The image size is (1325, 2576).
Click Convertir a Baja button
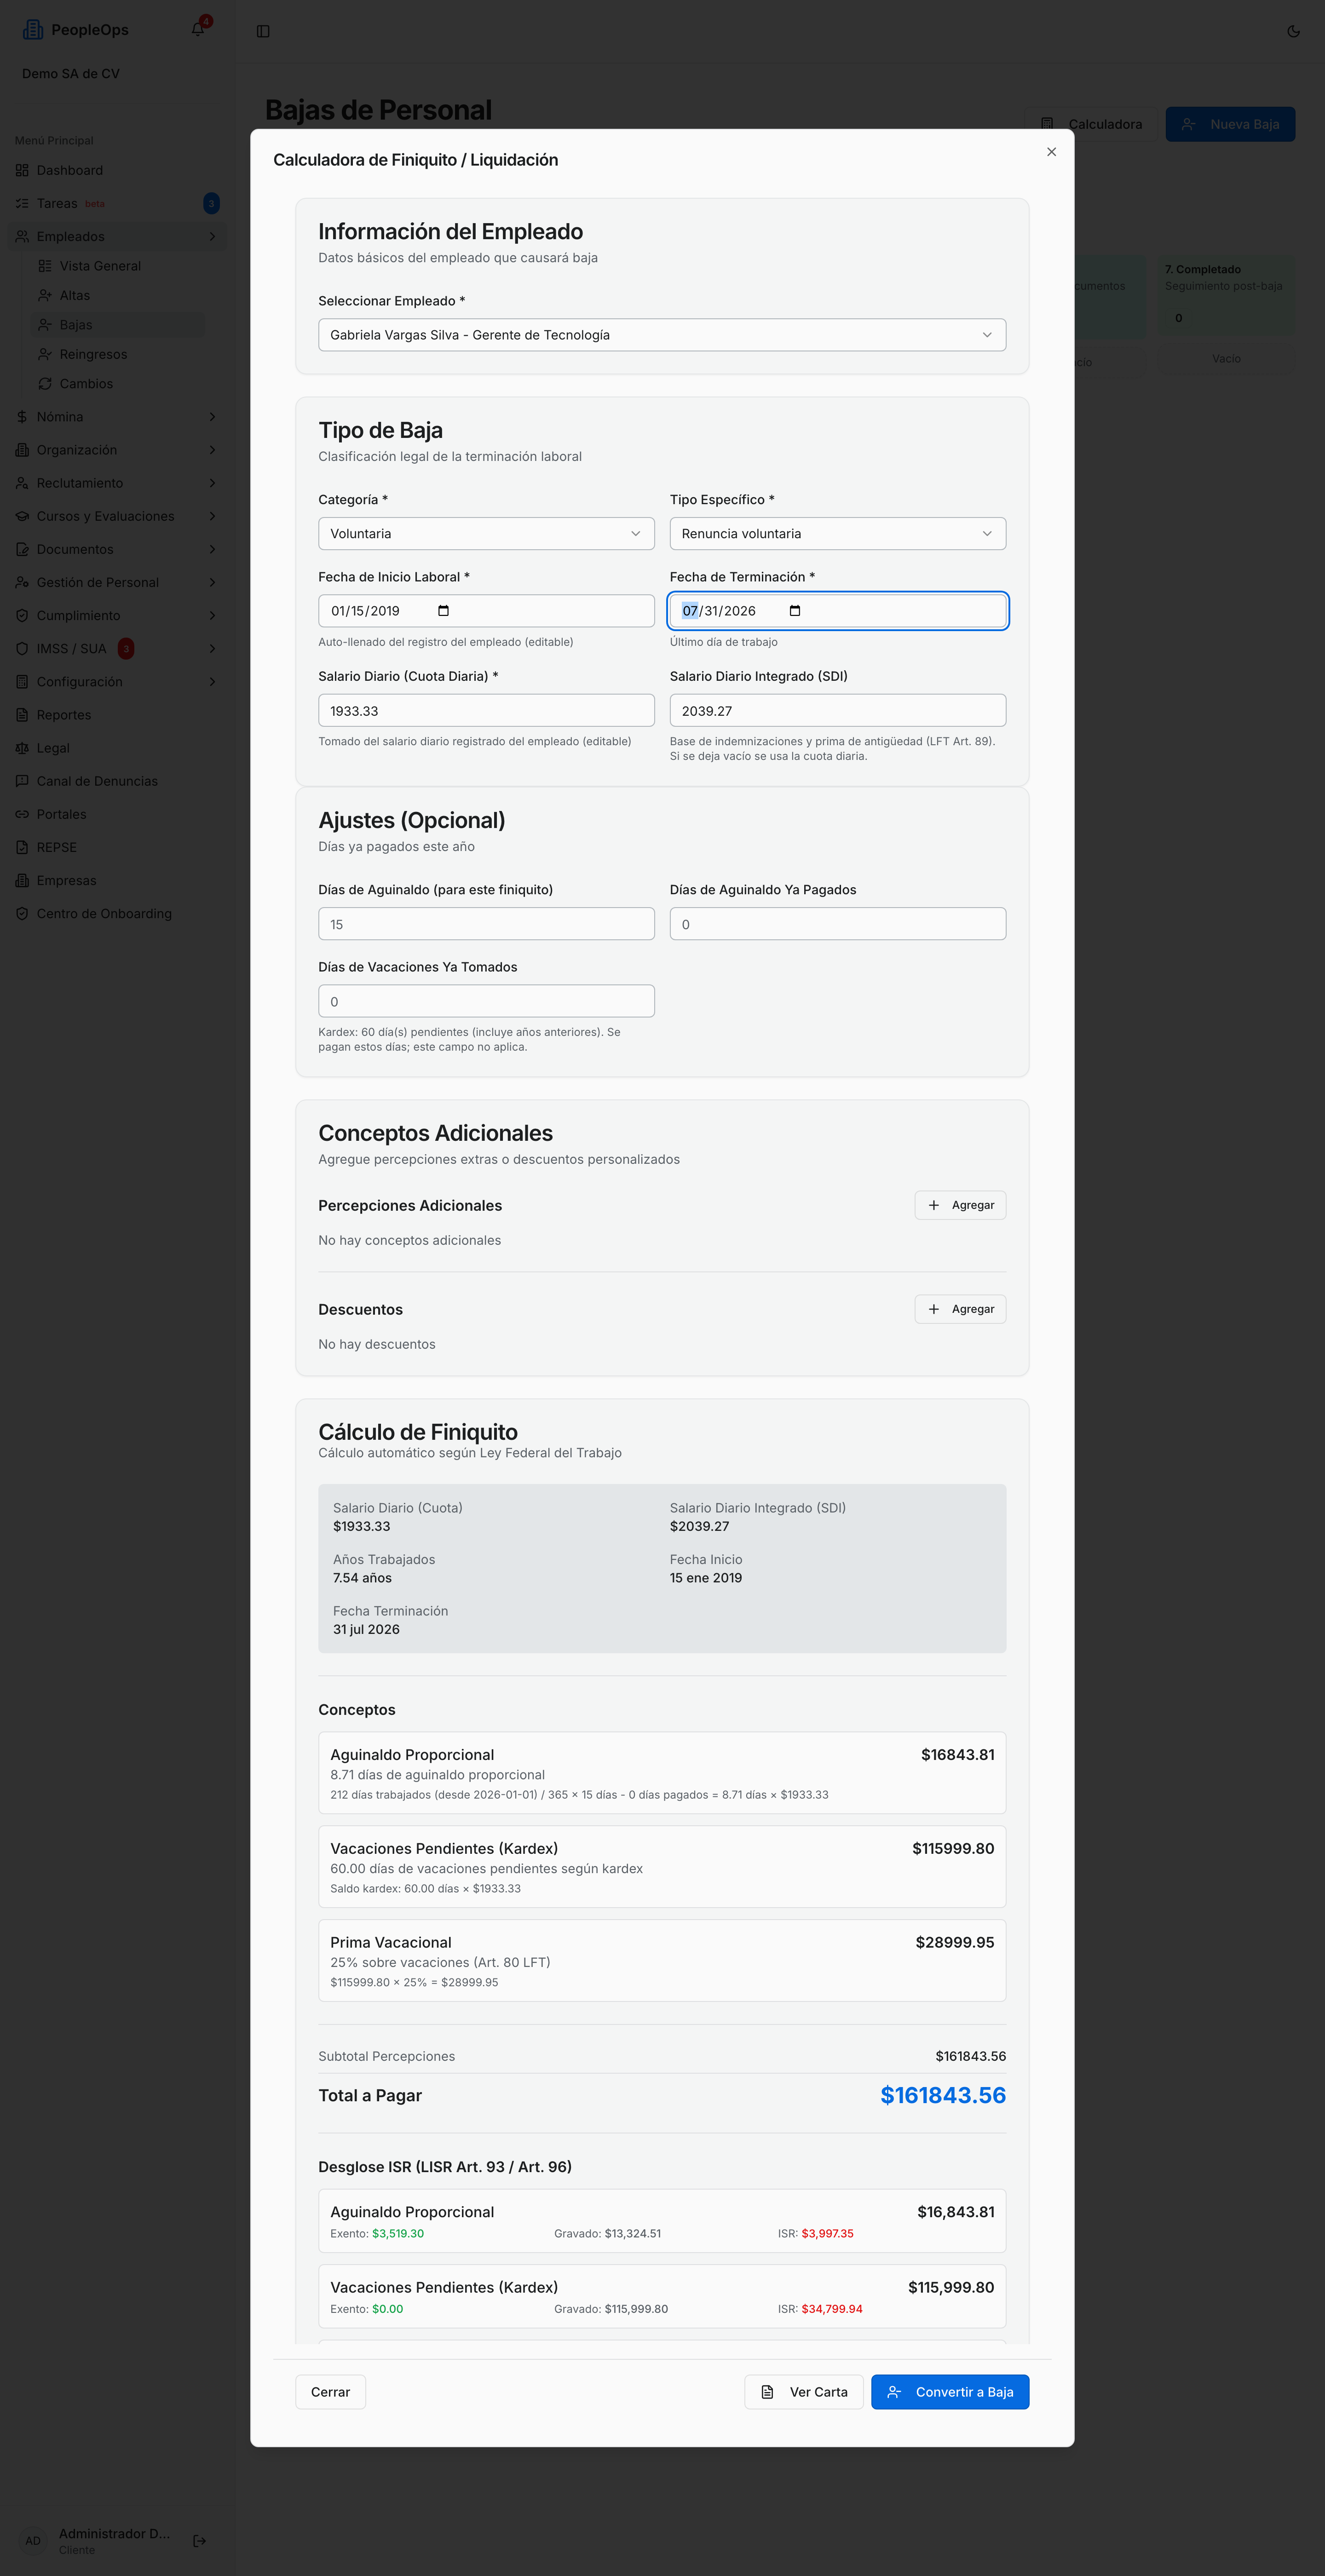click(950, 2392)
